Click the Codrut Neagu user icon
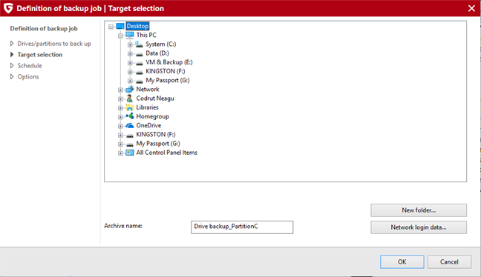The width and height of the screenshot is (481, 277). click(x=130, y=99)
